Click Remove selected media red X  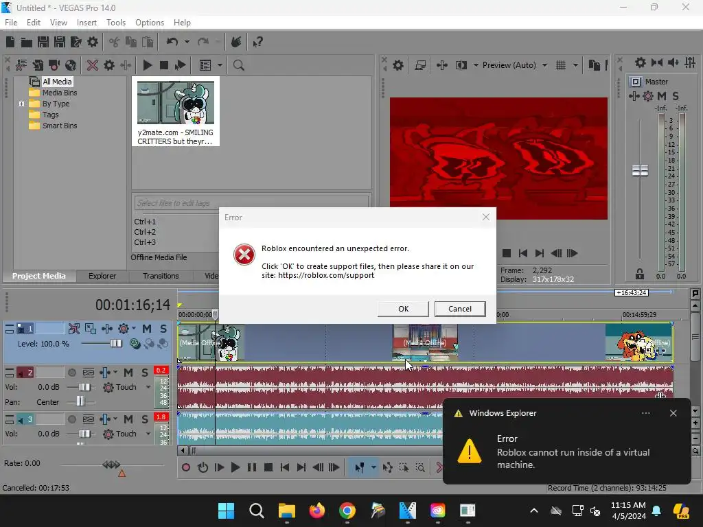point(93,65)
